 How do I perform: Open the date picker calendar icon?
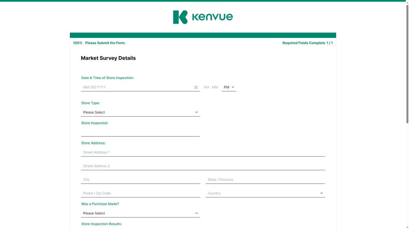[x=196, y=87]
